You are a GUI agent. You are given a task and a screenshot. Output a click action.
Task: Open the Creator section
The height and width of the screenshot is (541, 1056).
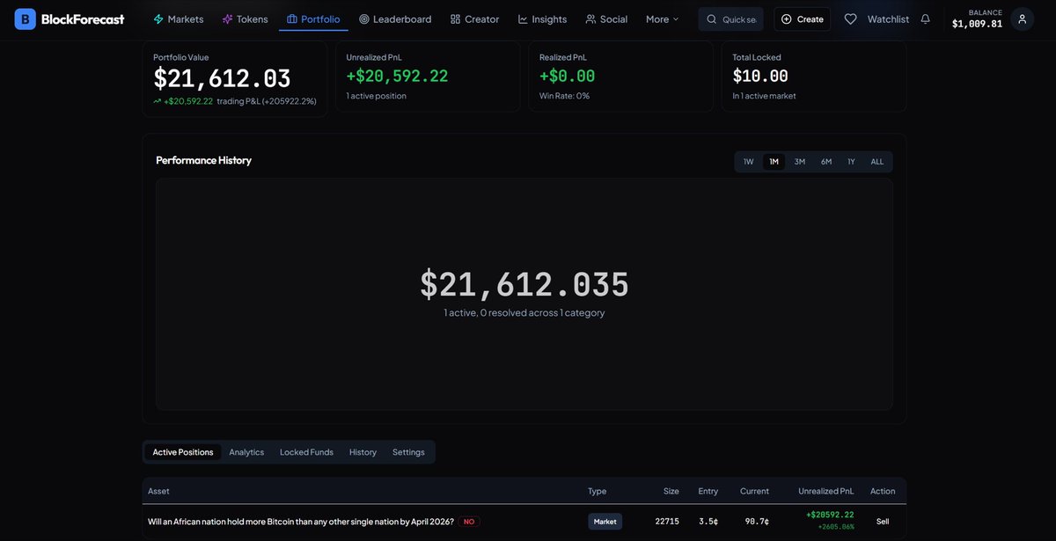click(474, 18)
